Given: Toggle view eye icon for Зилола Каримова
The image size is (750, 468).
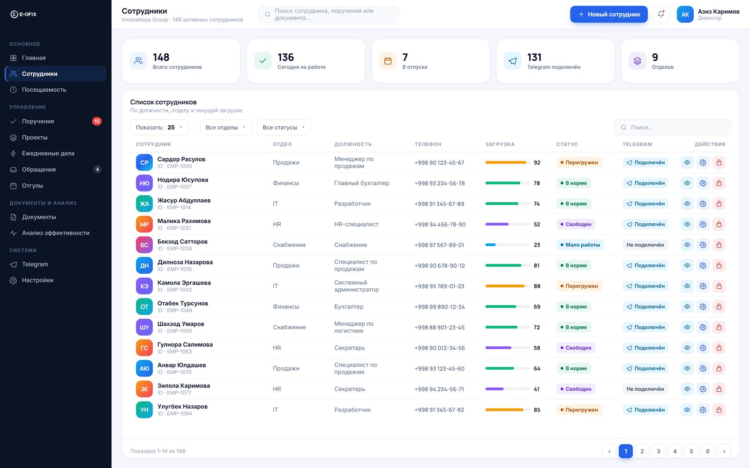Looking at the screenshot, I should [x=687, y=389].
